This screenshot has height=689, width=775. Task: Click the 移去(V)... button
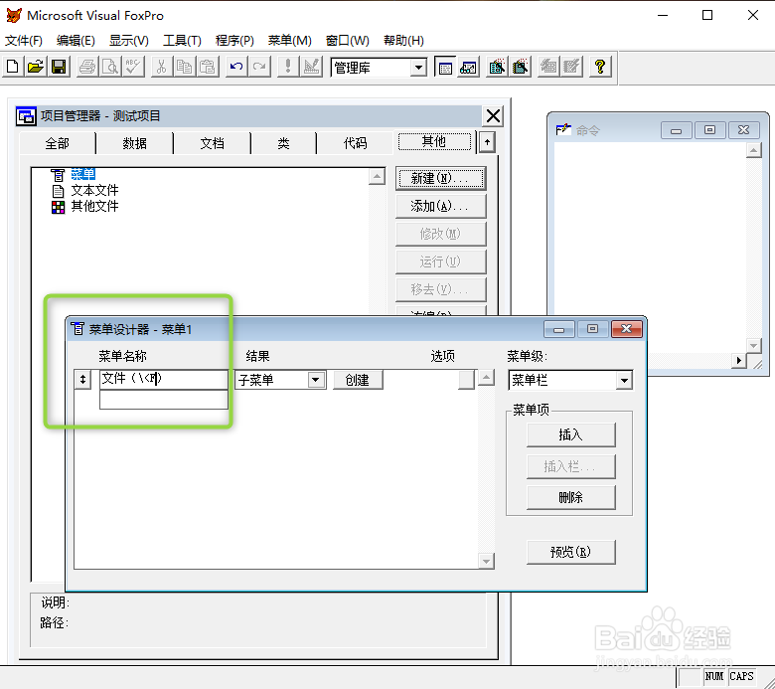click(x=440, y=289)
